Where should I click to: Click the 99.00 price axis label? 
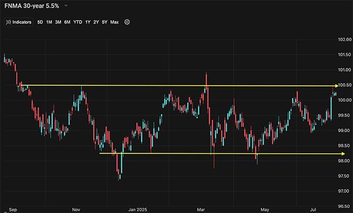pyautogui.click(x=344, y=130)
